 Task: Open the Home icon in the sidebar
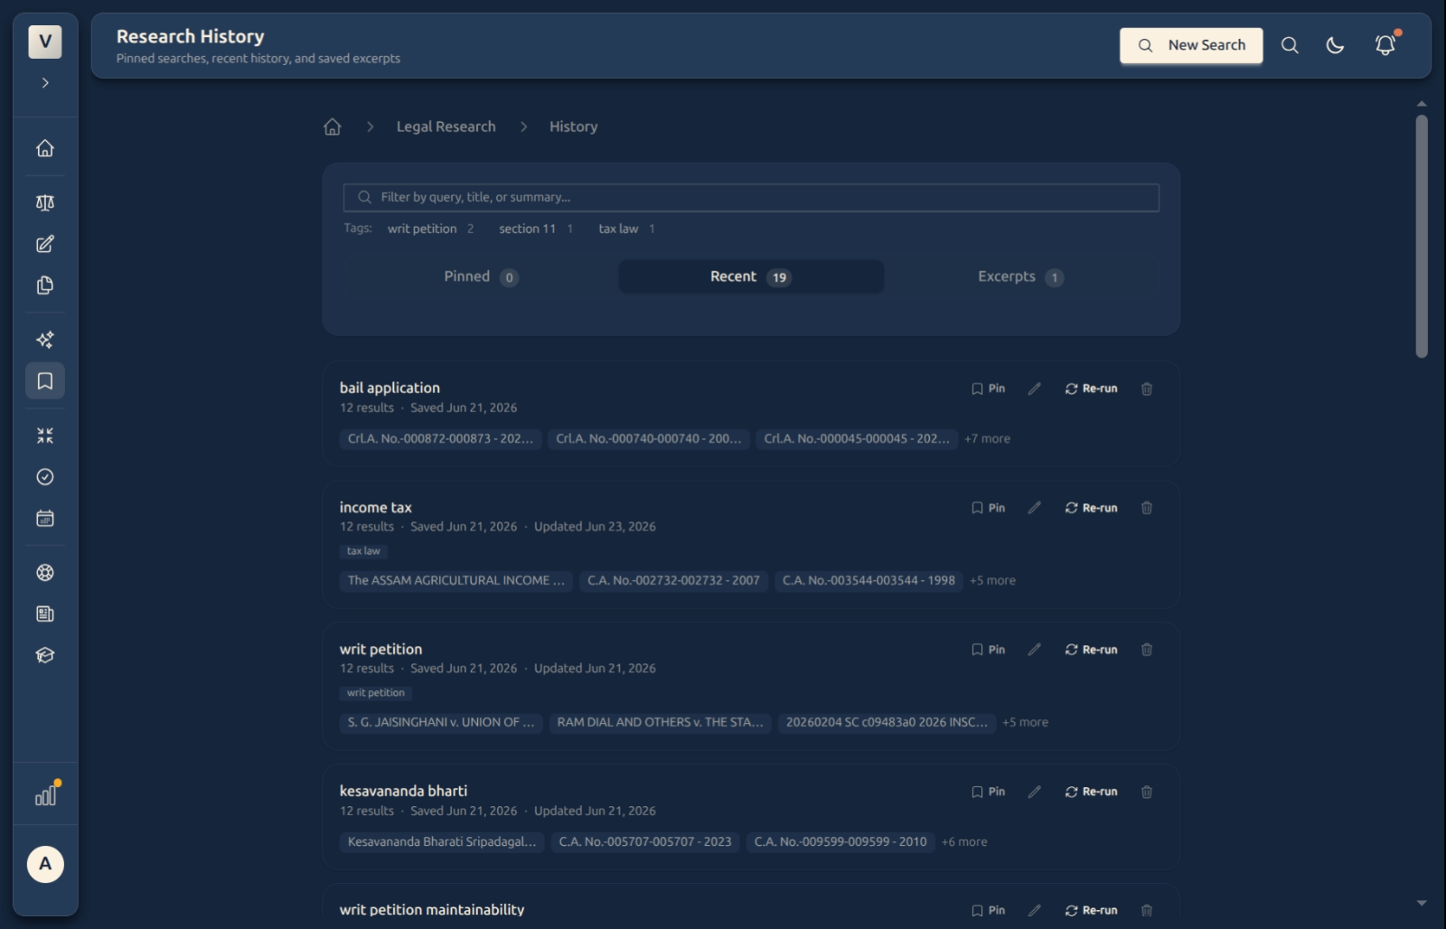(45, 148)
